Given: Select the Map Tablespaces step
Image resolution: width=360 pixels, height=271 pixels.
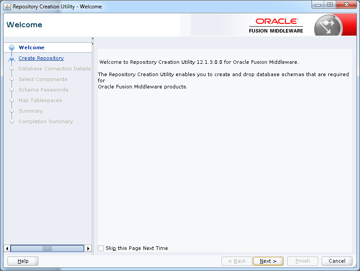Looking at the screenshot, I should tap(40, 100).
